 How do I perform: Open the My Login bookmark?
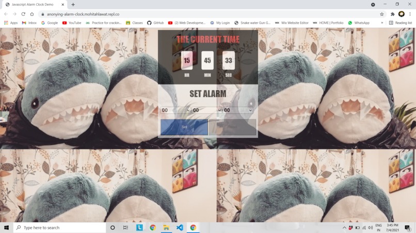tap(220, 23)
